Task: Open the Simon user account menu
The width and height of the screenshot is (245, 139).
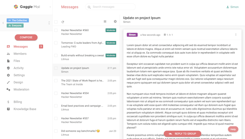Action: 232,7
